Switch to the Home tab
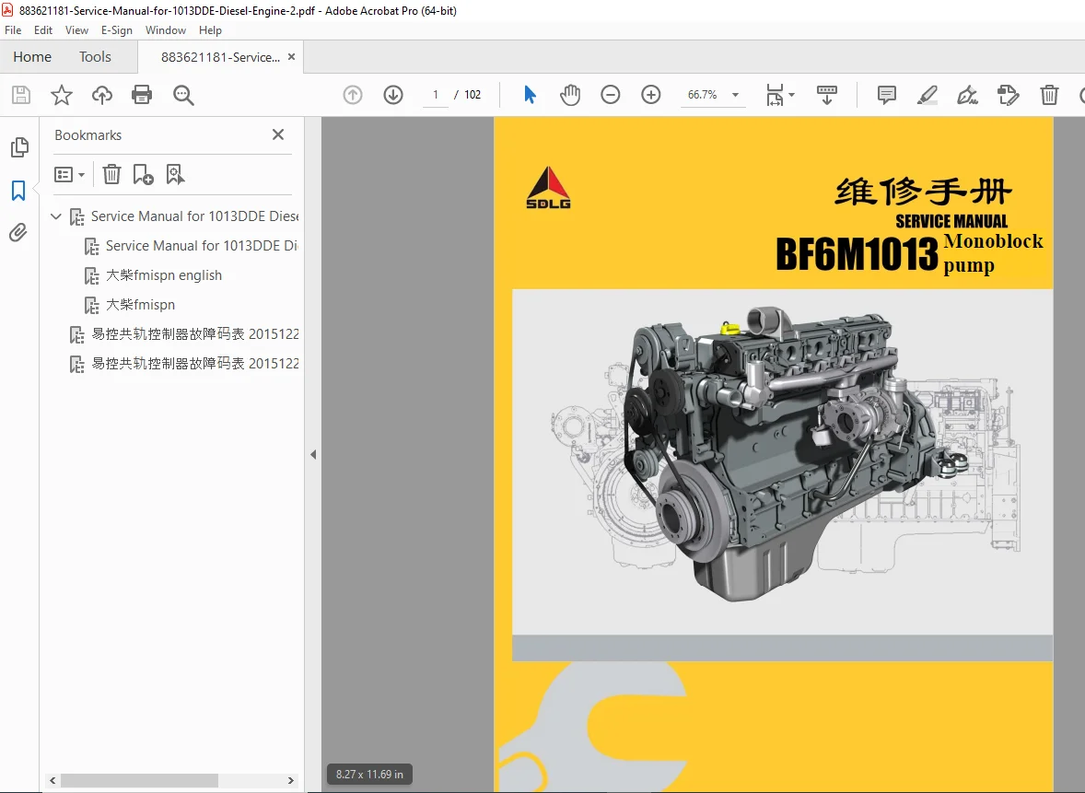 [x=32, y=57]
